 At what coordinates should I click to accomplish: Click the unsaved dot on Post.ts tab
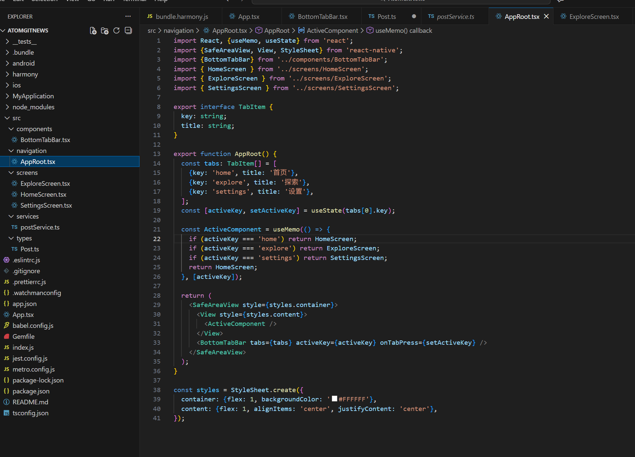tap(414, 16)
